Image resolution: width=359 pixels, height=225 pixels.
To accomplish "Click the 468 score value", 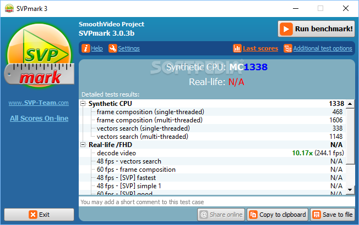I will pos(338,112).
